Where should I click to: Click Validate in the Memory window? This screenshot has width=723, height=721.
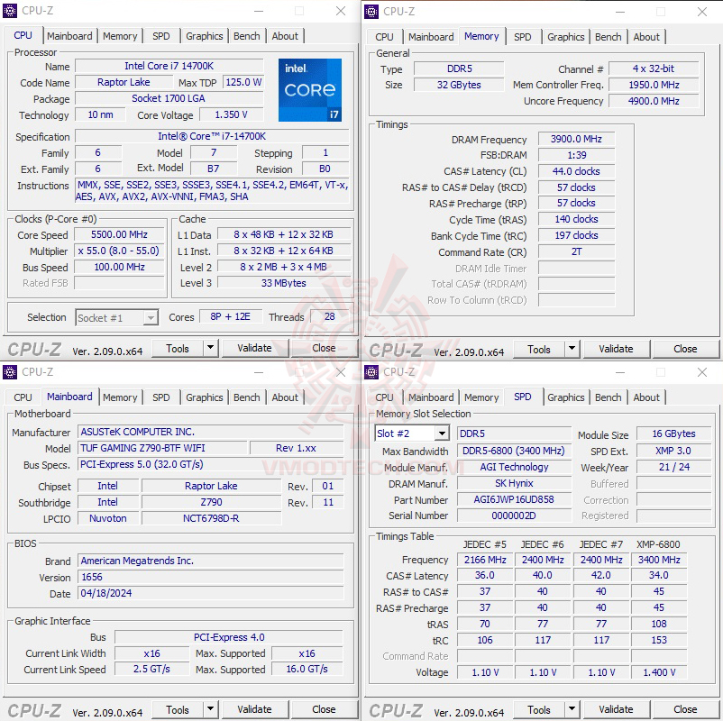tap(616, 349)
